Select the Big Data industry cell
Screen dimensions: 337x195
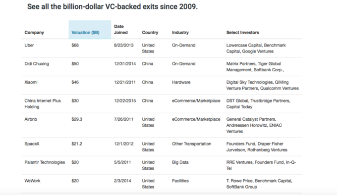(x=180, y=162)
